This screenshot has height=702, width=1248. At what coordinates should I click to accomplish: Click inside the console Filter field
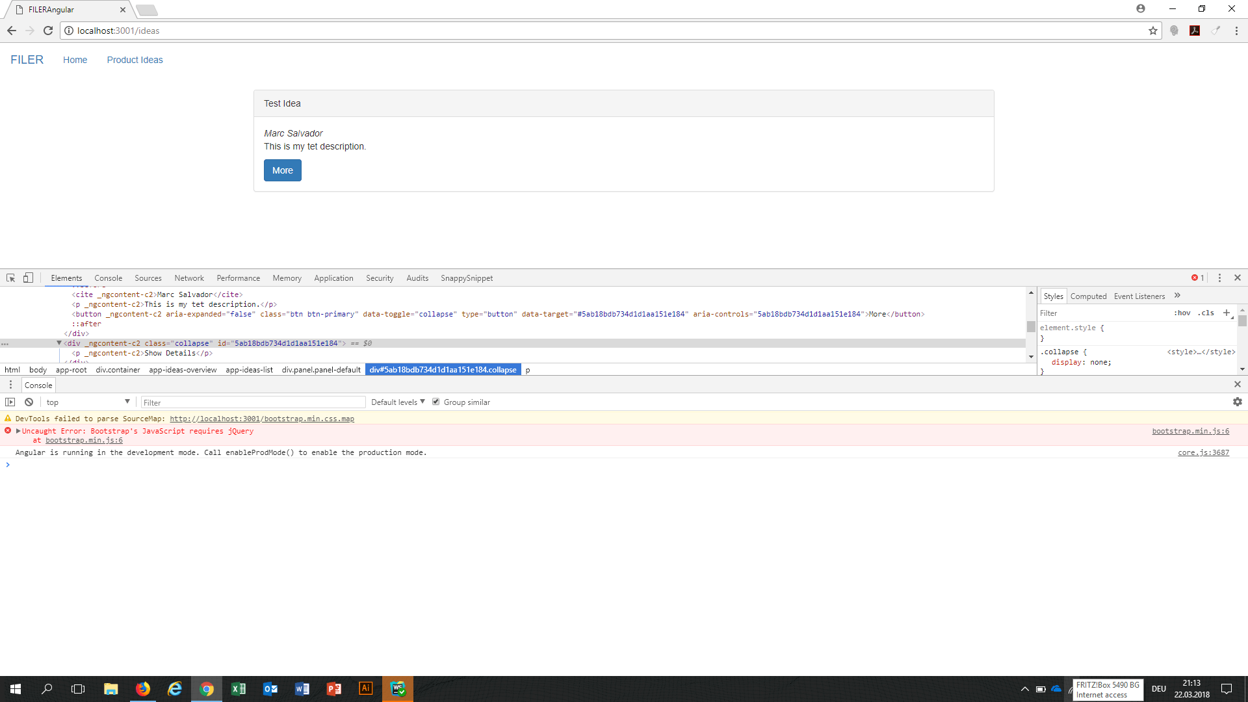[253, 402]
